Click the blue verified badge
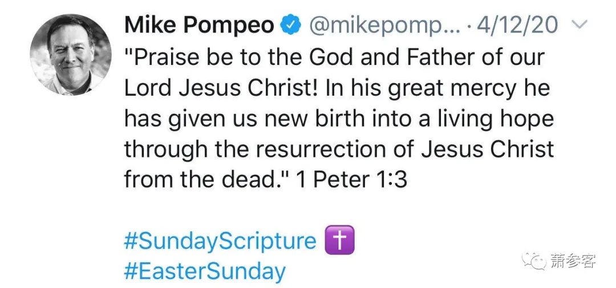This screenshot has width=616, height=288. pyautogui.click(x=292, y=26)
